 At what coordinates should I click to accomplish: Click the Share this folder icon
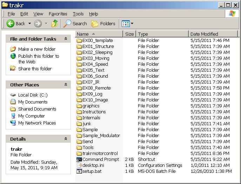coord(13,68)
